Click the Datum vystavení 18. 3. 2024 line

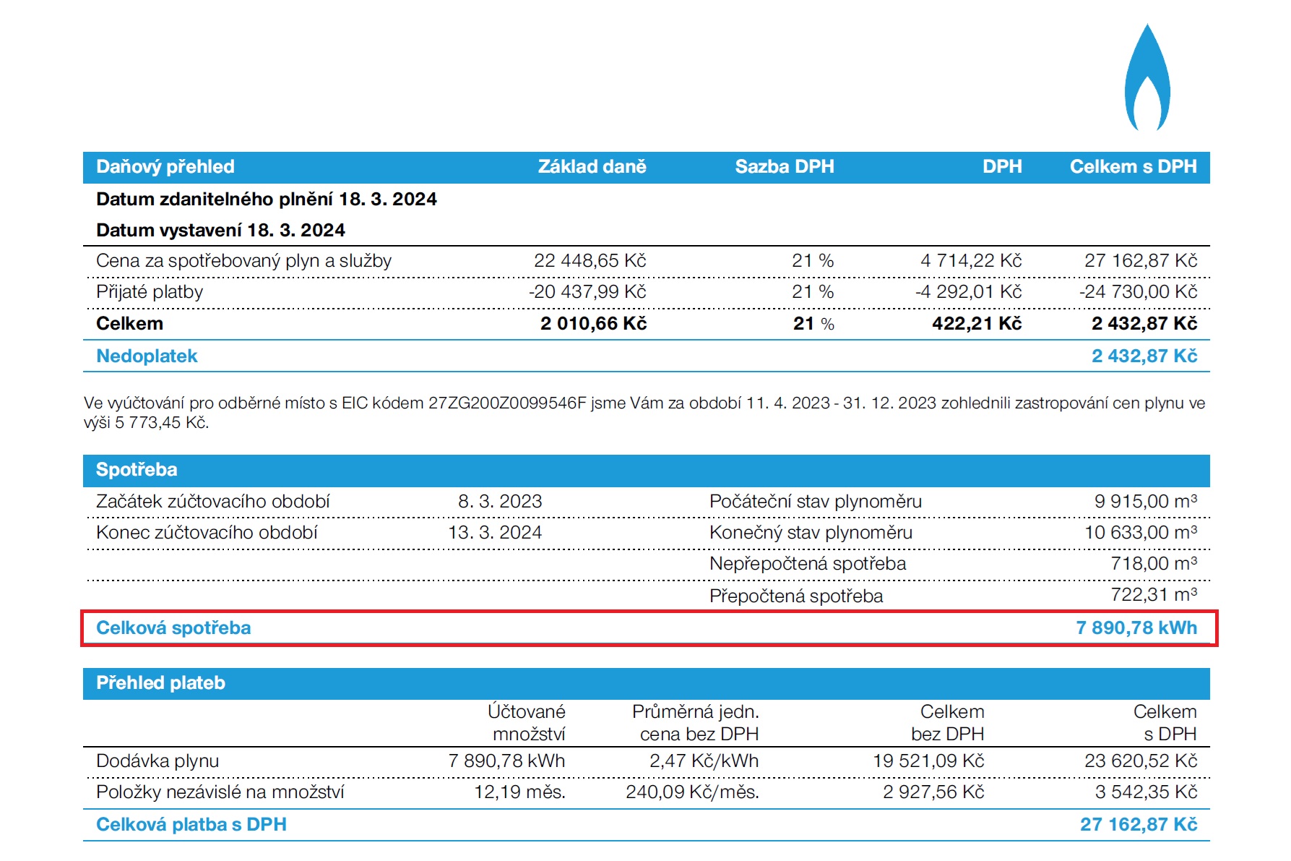[220, 231]
